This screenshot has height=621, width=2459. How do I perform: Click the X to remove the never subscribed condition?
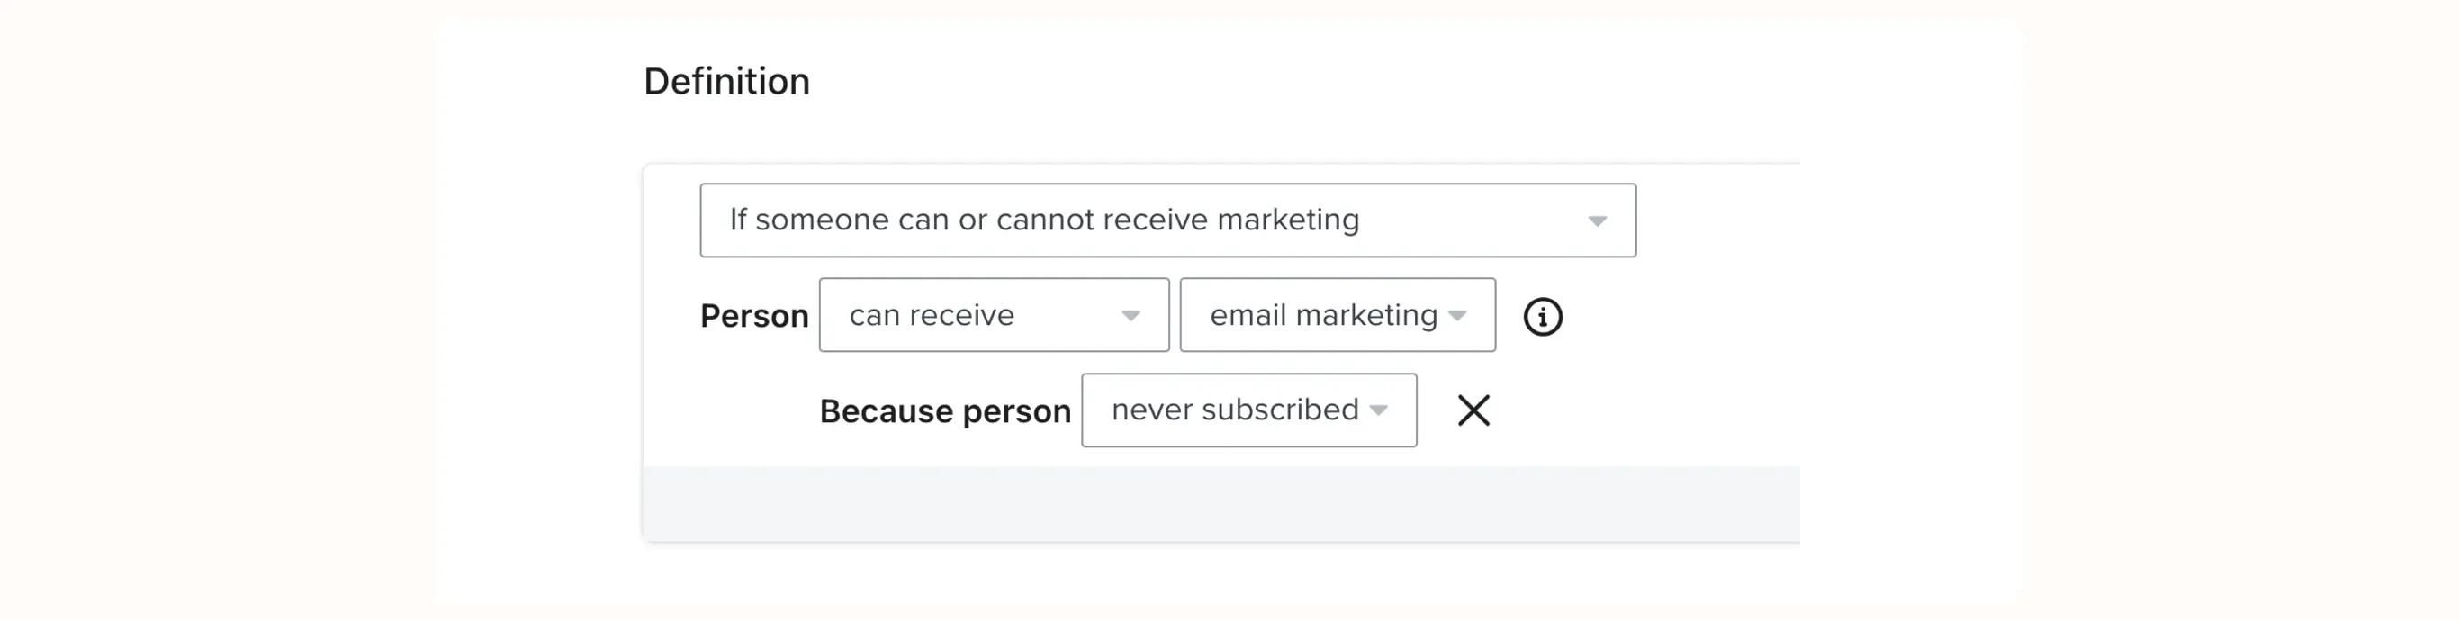click(x=1473, y=410)
